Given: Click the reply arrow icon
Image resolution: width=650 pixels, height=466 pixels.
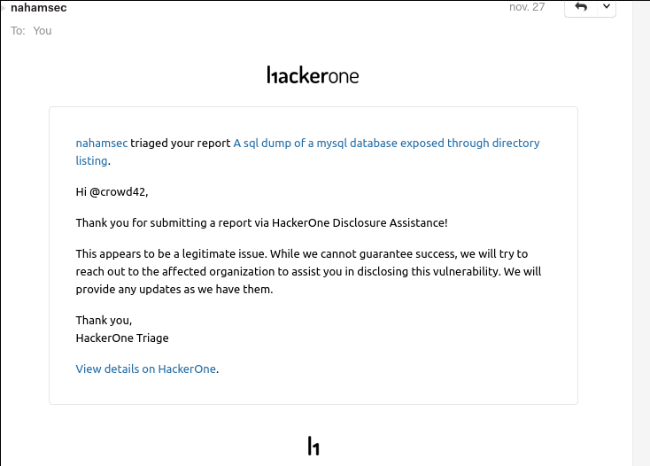Looking at the screenshot, I should (x=581, y=7).
